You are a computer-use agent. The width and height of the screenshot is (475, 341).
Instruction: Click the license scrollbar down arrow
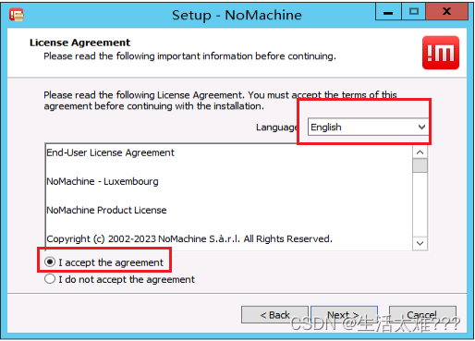[420, 243]
